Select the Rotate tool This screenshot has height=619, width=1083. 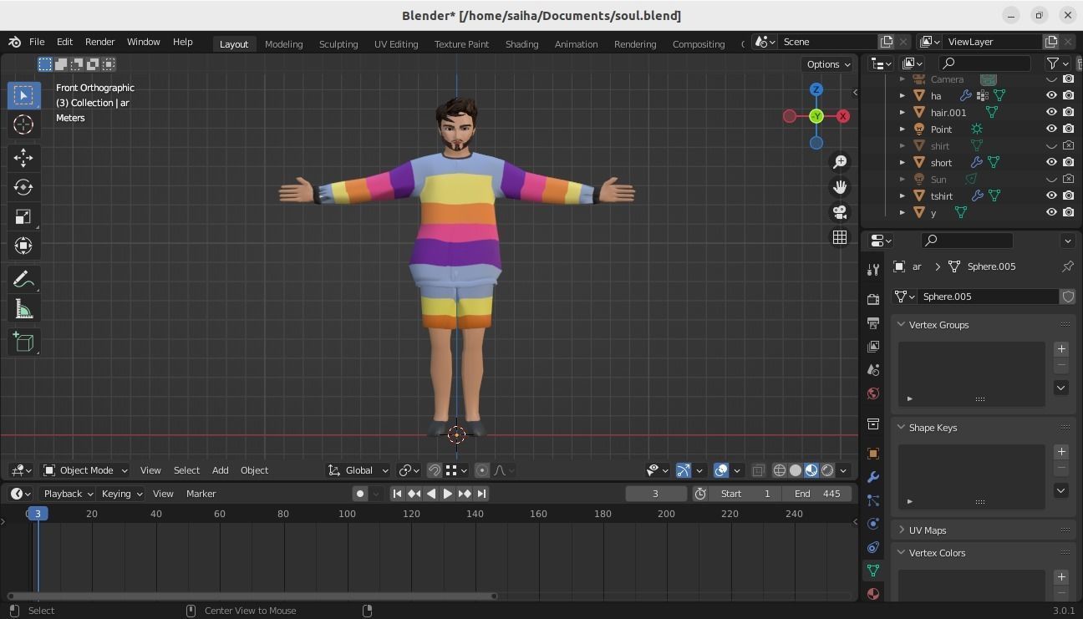pos(23,187)
